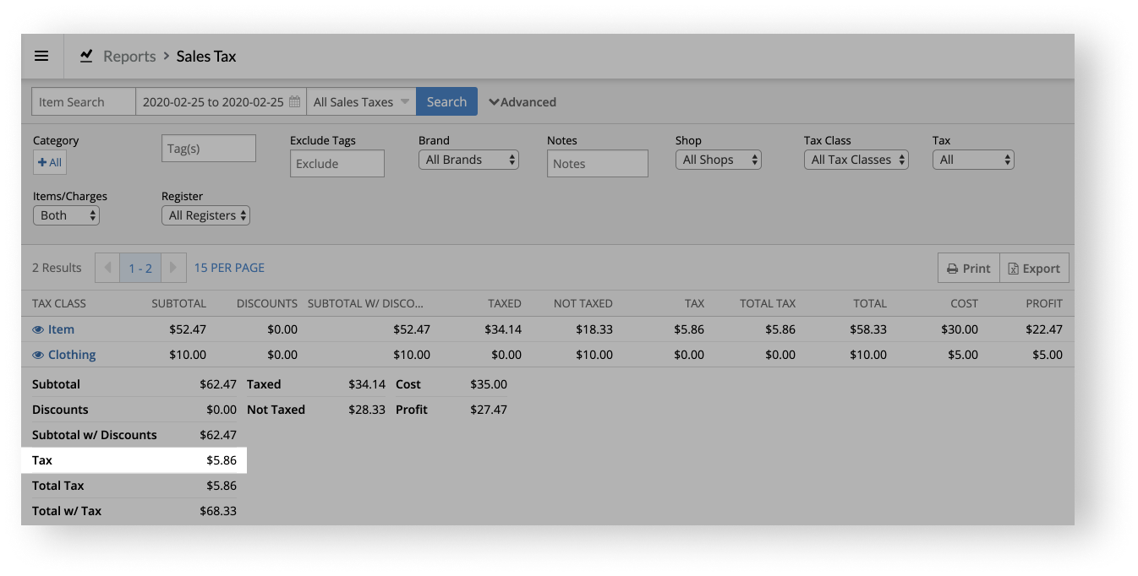Sort by SUBTOTAL column header
This screenshot has height=576, width=1138.
[179, 303]
